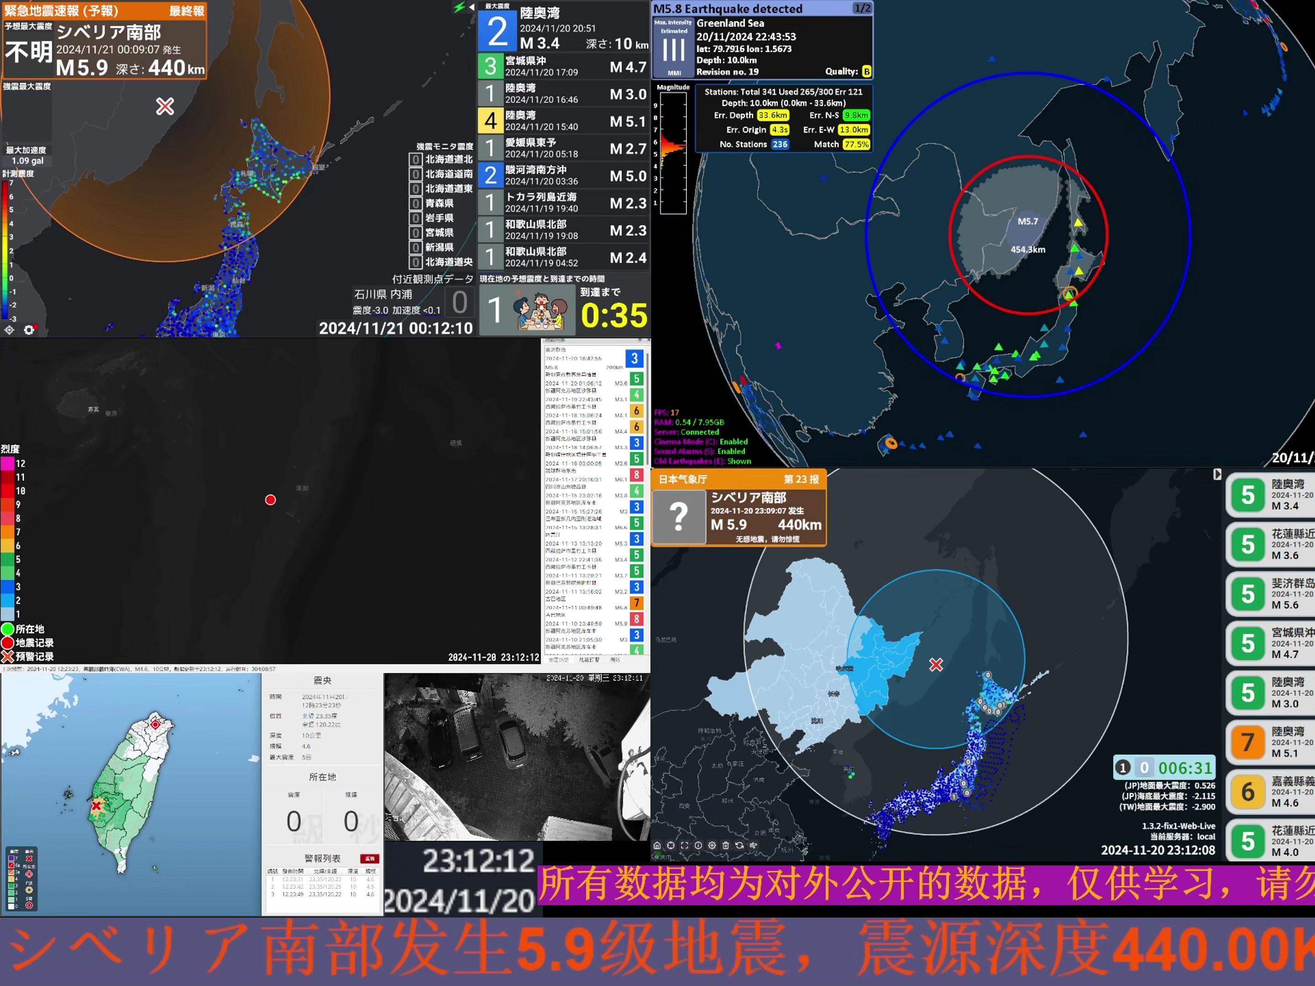Click the wind lines icon on the JMA map toolbar
This screenshot has height=986, width=1315.
click(x=753, y=845)
